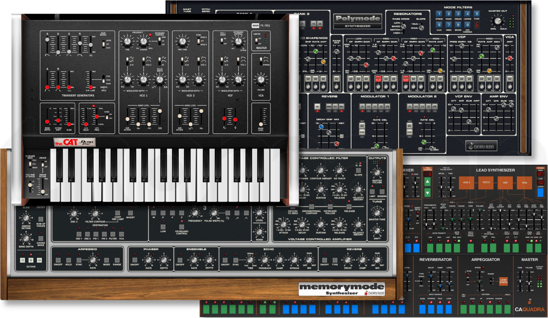This screenshot has width=548, height=318.
Task: Click the CAT Octave logo badge
Action: [74, 142]
